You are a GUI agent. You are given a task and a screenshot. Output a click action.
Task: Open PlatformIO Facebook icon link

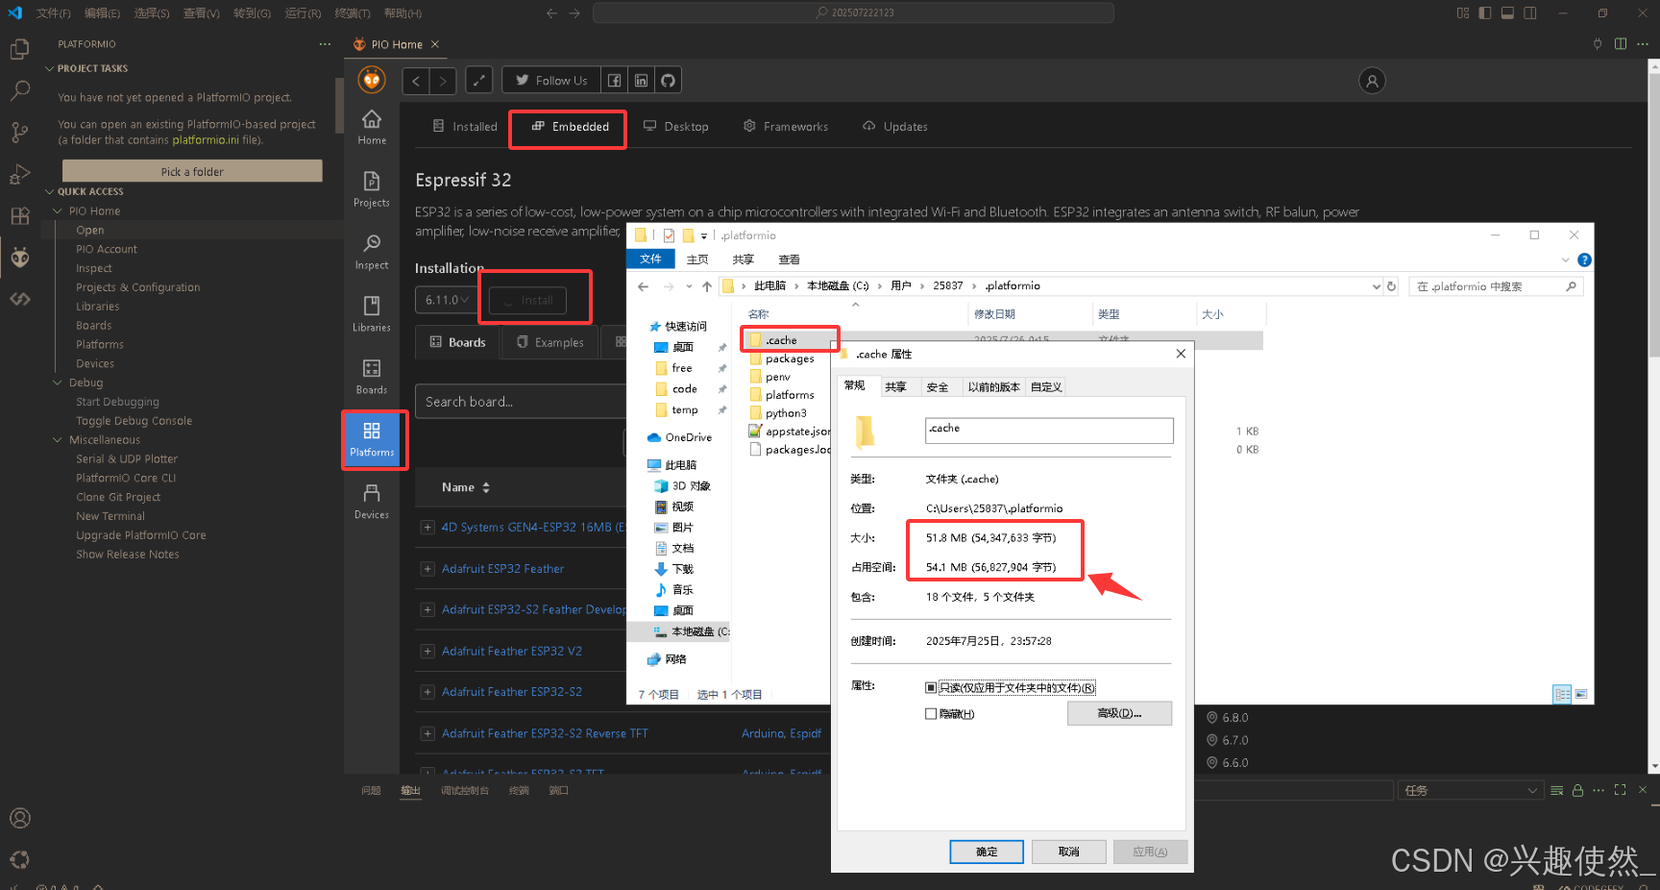click(615, 81)
